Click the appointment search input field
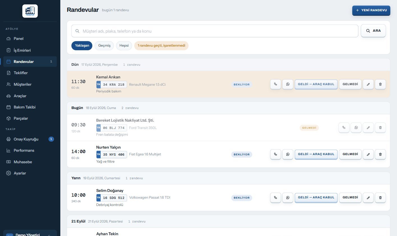Screen dimensions: 397x236 coord(215,31)
